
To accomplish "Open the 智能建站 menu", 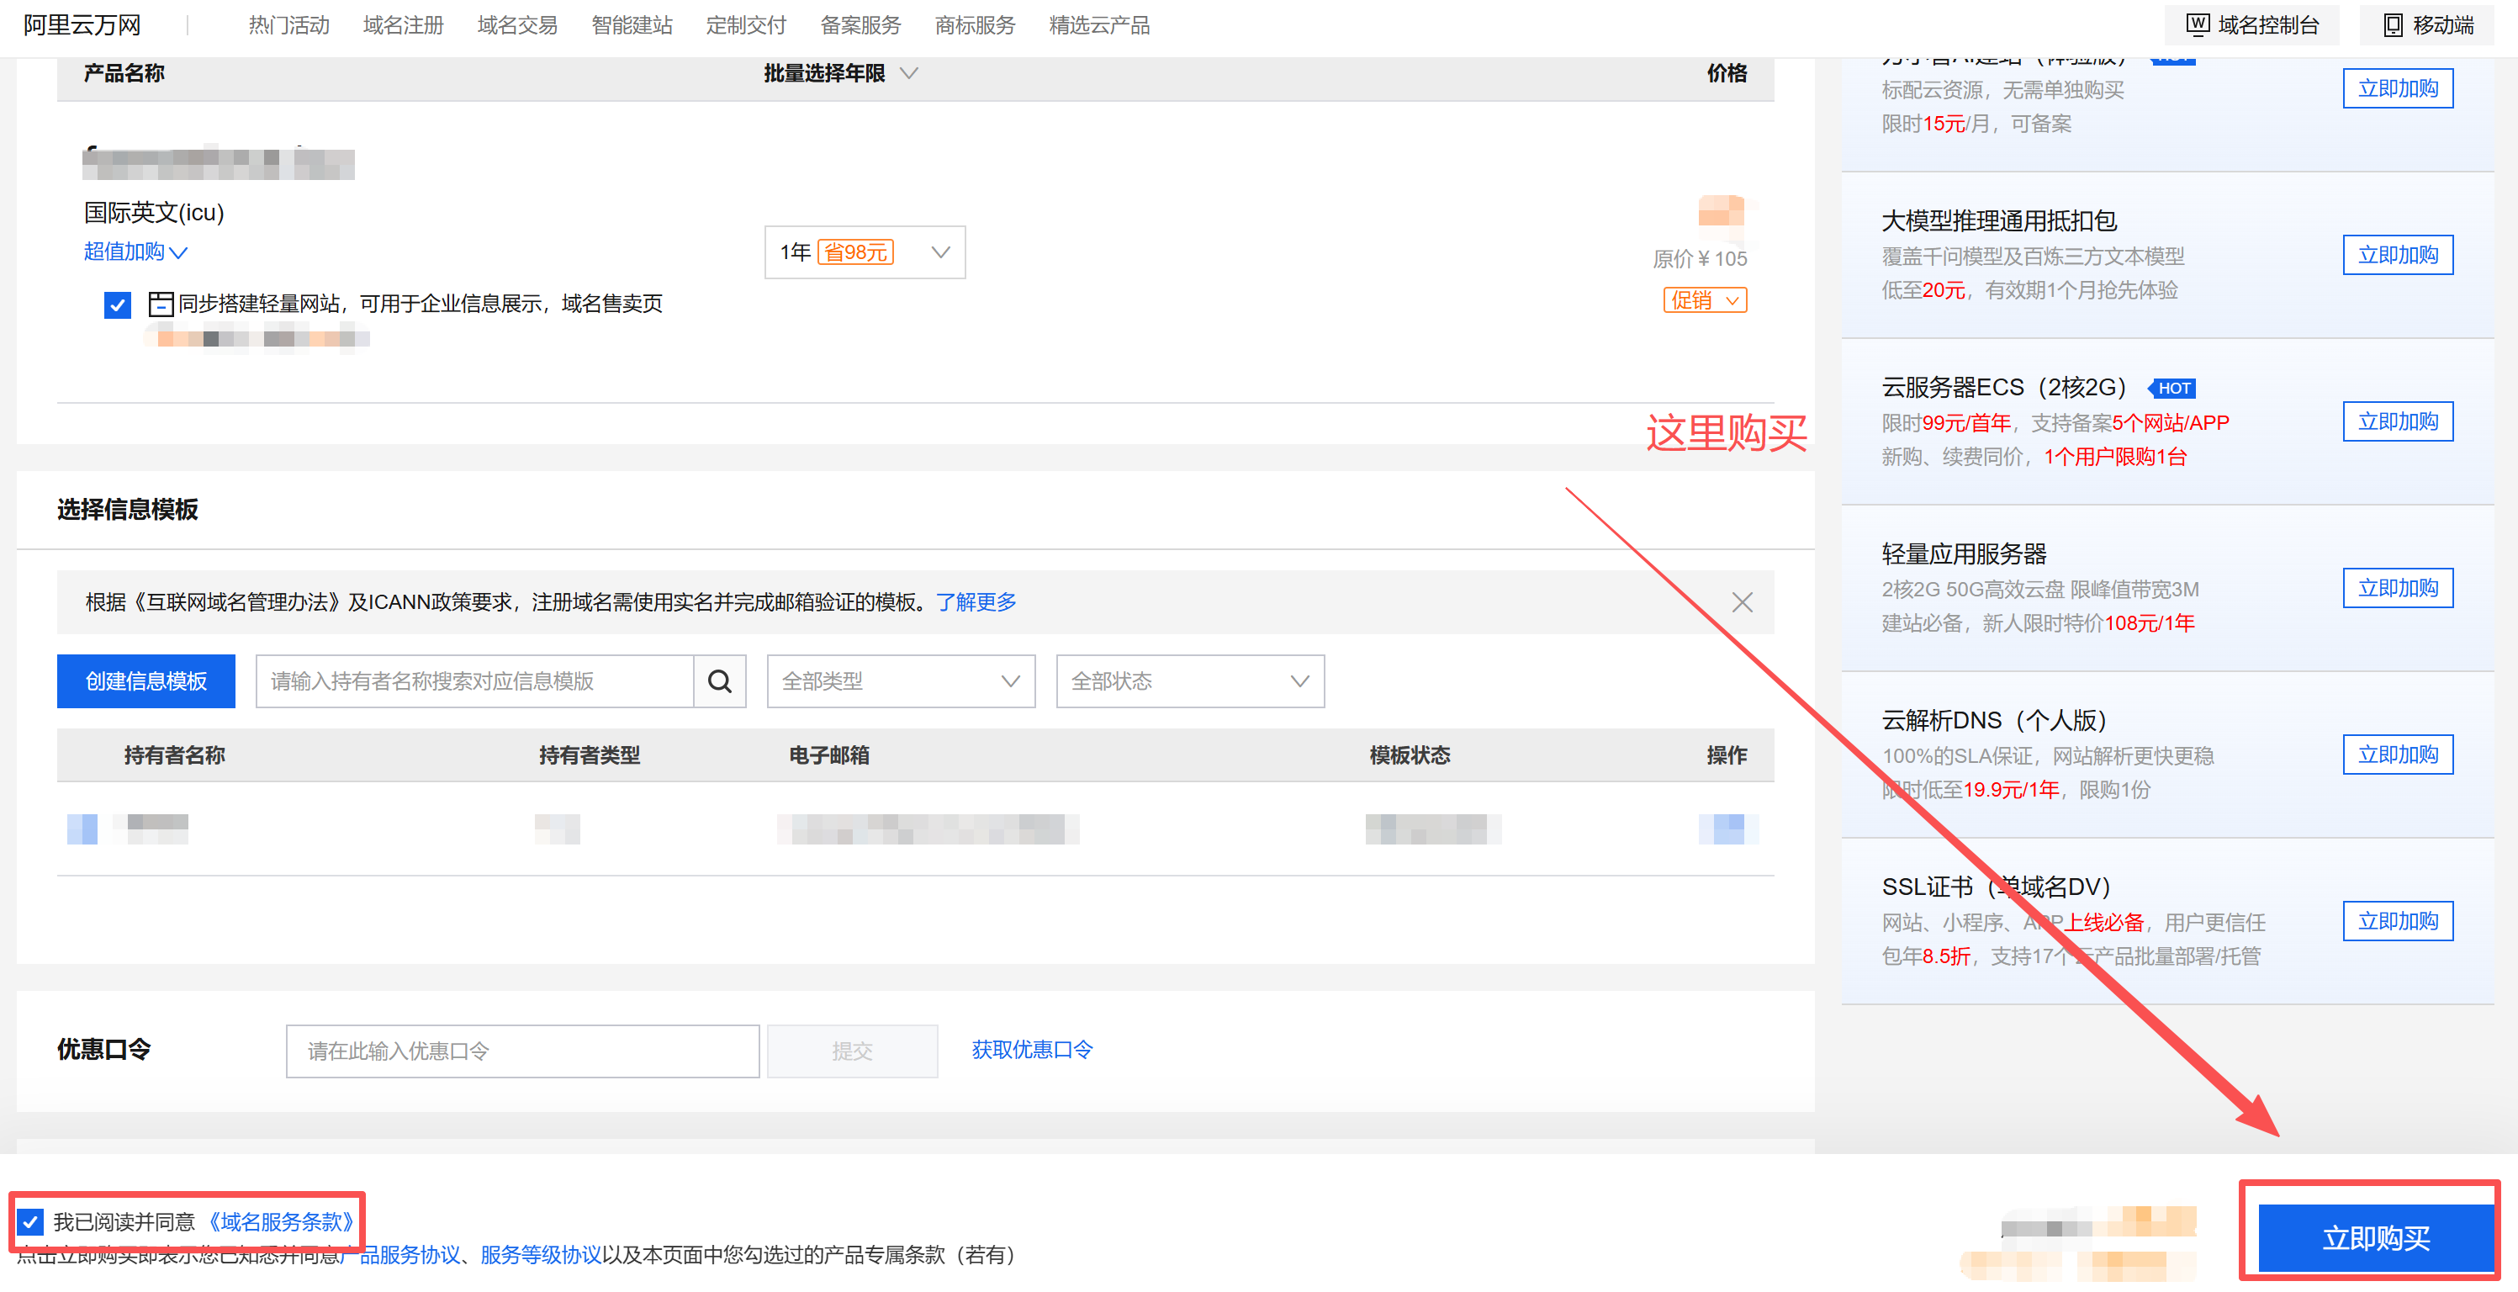I will (632, 25).
